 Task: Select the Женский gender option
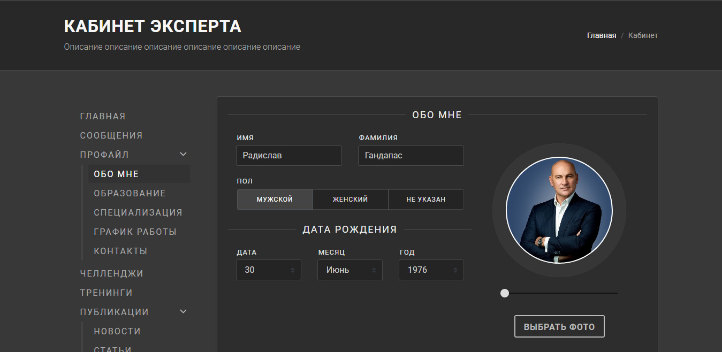click(x=350, y=200)
